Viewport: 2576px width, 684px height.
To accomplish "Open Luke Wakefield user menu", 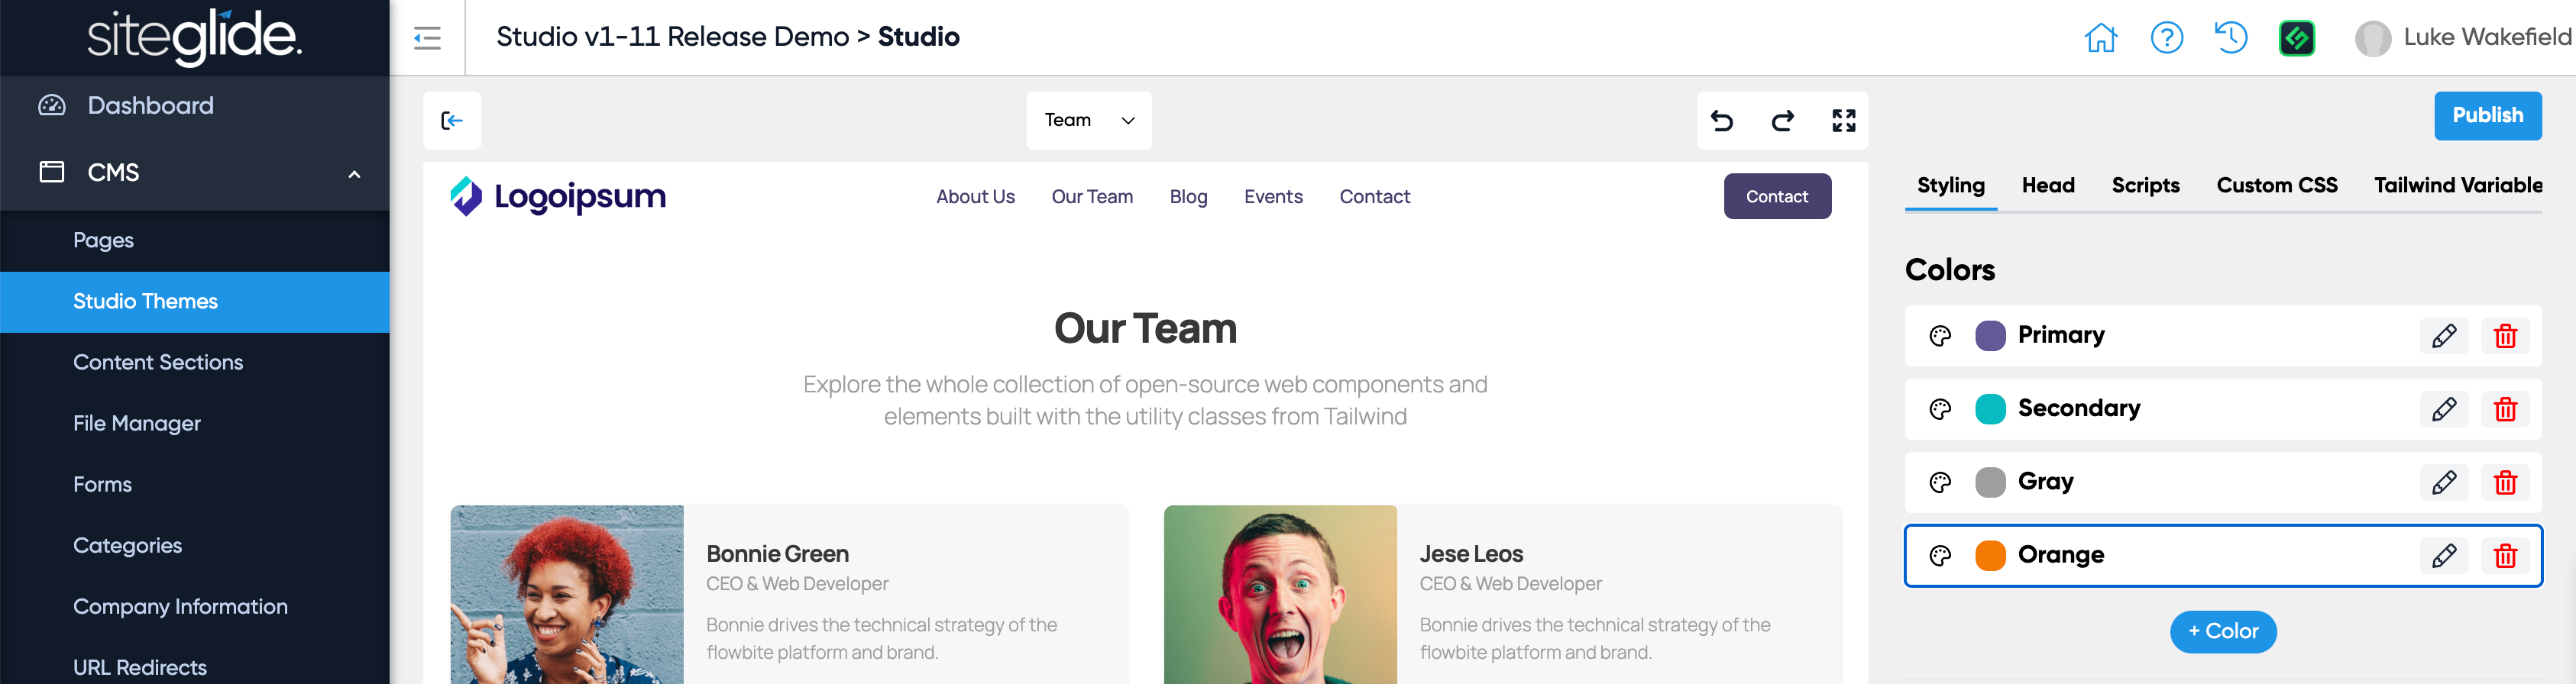I will 2464,38.
